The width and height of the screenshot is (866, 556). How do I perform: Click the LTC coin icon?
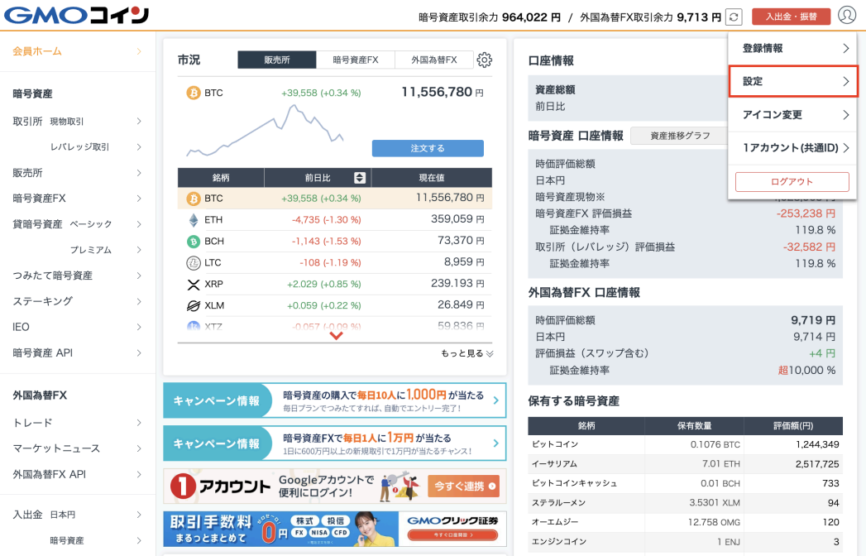coord(194,263)
